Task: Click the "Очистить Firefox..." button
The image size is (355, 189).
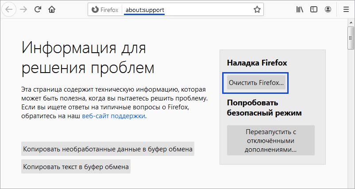Action: click(256, 83)
